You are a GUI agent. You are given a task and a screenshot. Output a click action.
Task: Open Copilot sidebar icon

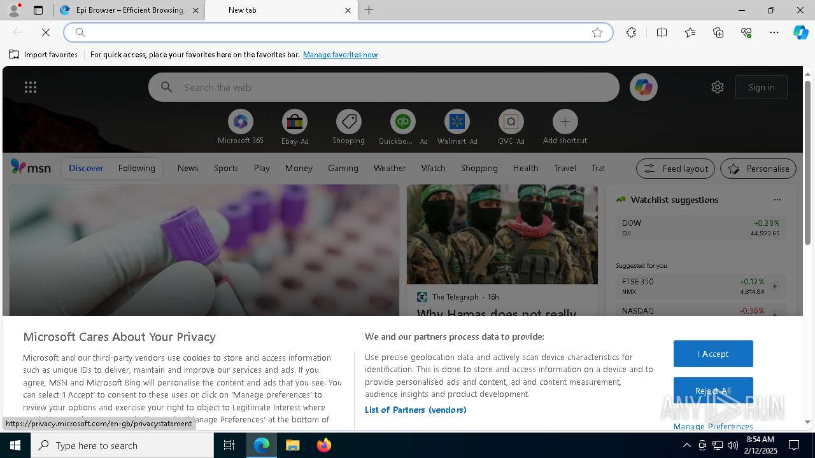coord(800,32)
